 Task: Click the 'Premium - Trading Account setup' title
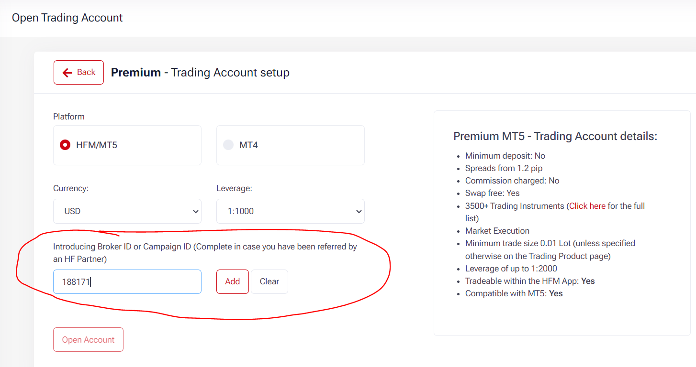click(x=200, y=73)
